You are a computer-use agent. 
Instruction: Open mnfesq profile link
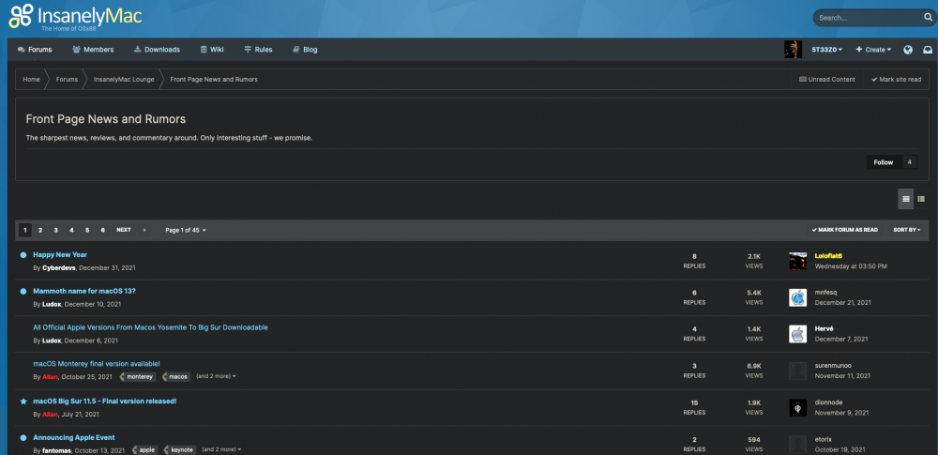[x=825, y=292]
